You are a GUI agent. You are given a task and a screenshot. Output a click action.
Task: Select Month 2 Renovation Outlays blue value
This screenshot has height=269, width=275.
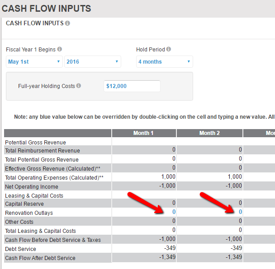240,212
